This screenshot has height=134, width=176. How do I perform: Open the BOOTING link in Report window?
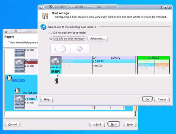point(19,80)
